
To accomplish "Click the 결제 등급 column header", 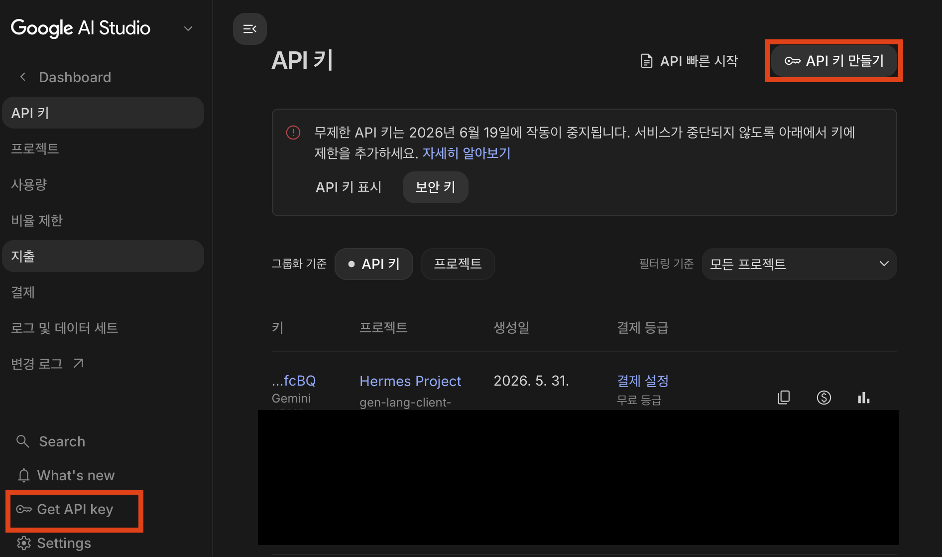I will [642, 327].
